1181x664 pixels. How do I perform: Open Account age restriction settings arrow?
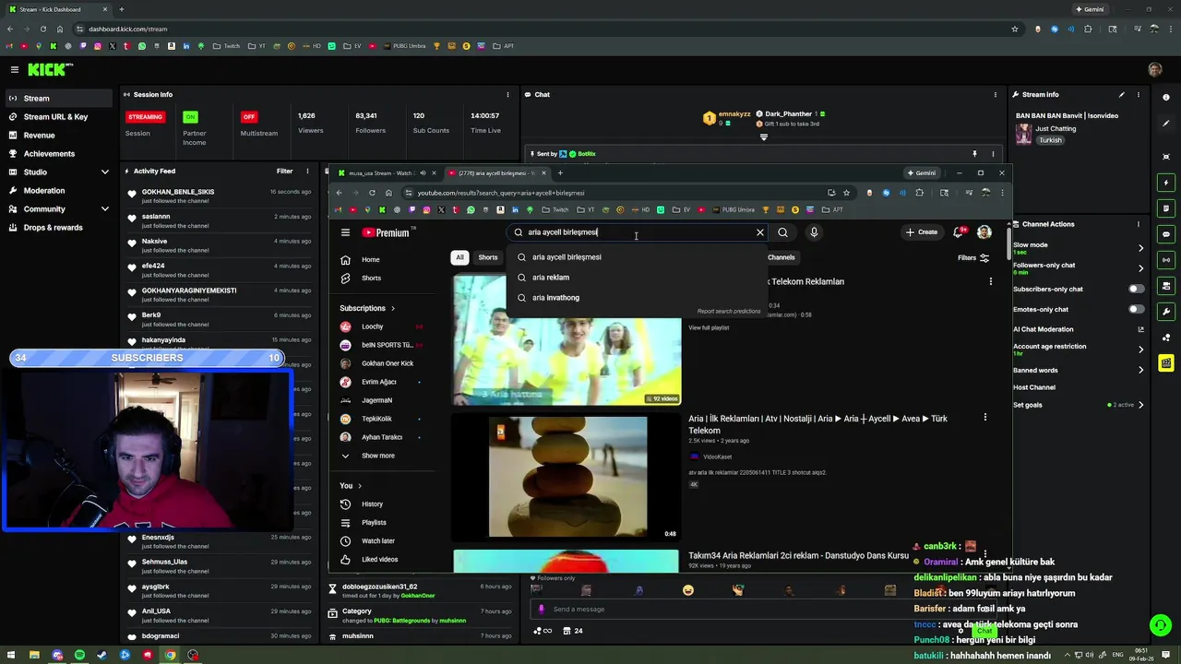point(1140,350)
